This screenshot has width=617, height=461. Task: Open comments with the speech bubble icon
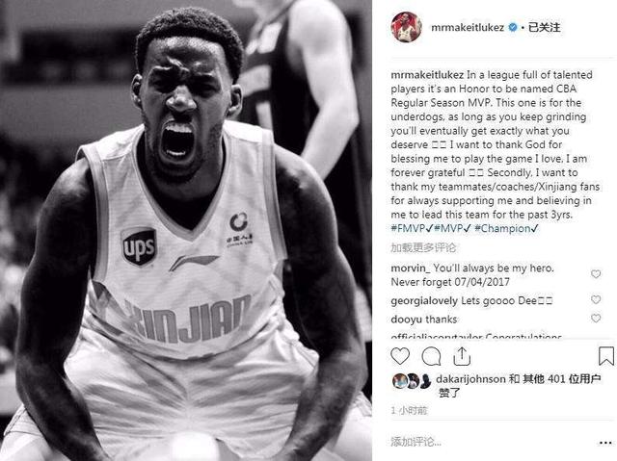coord(431,356)
